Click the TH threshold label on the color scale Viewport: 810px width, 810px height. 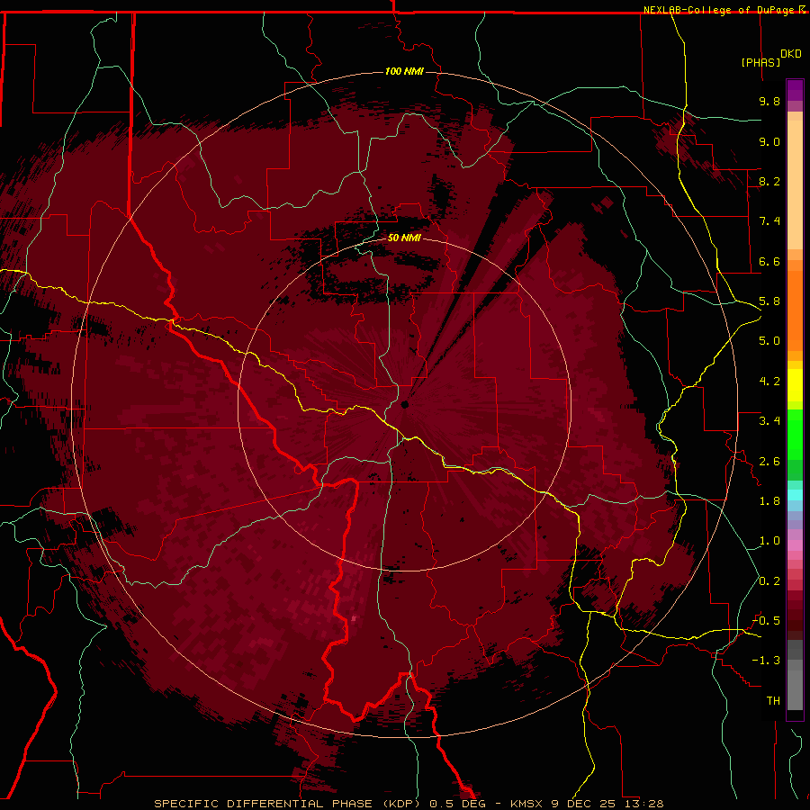773,701
